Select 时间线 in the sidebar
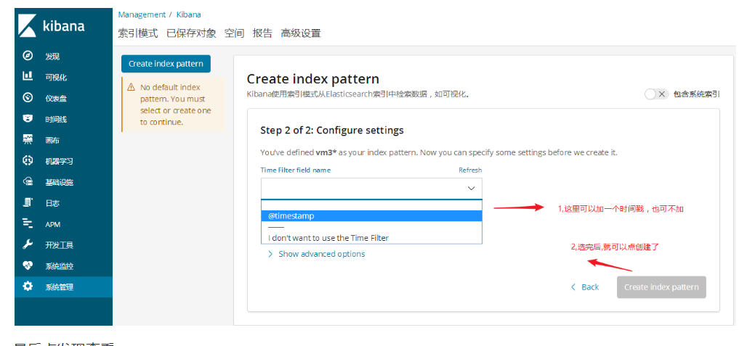The image size is (747, 346). click(x=56, y=119)
